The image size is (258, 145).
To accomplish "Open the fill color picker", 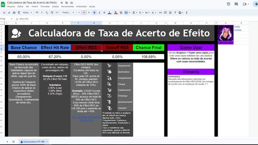I will coord(116,12).
